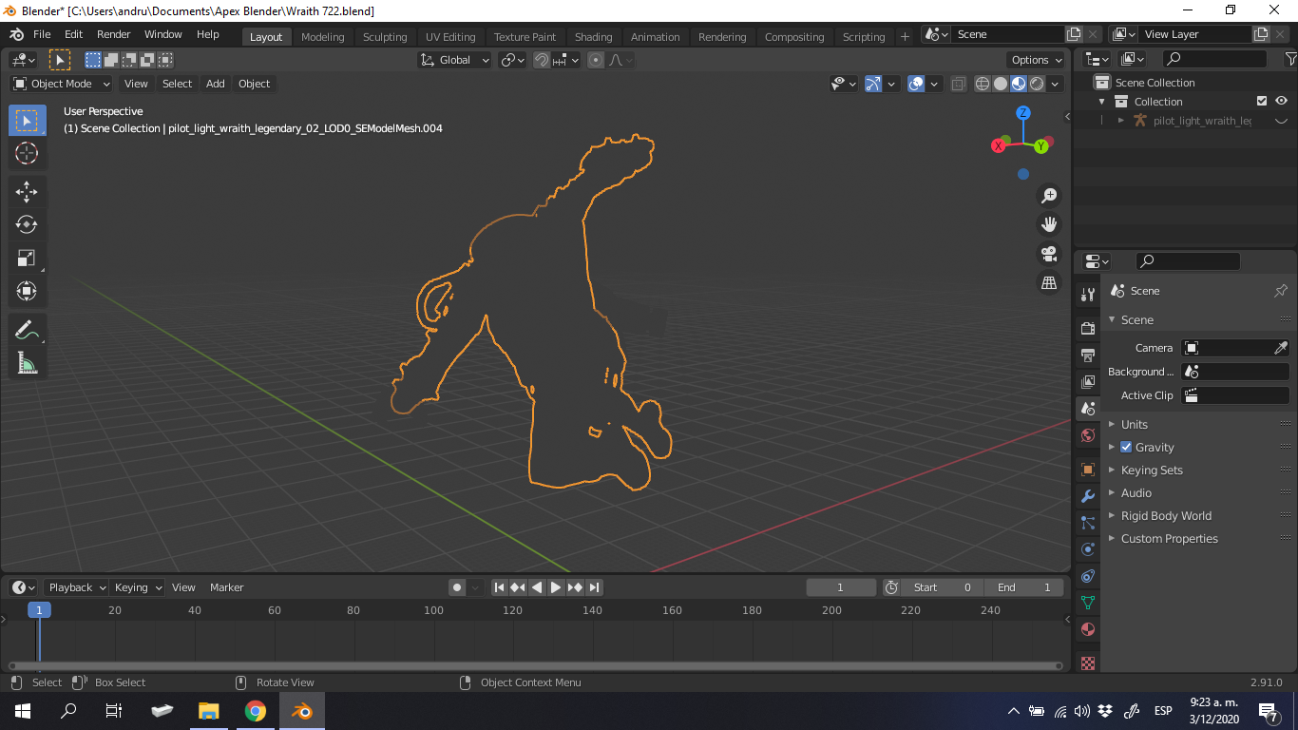Viewport: 1298px width, 730px height.
Task: Jump to the end frame button
Action: pos(594,587)
